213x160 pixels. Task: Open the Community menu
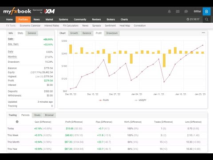tap(80, 20)
